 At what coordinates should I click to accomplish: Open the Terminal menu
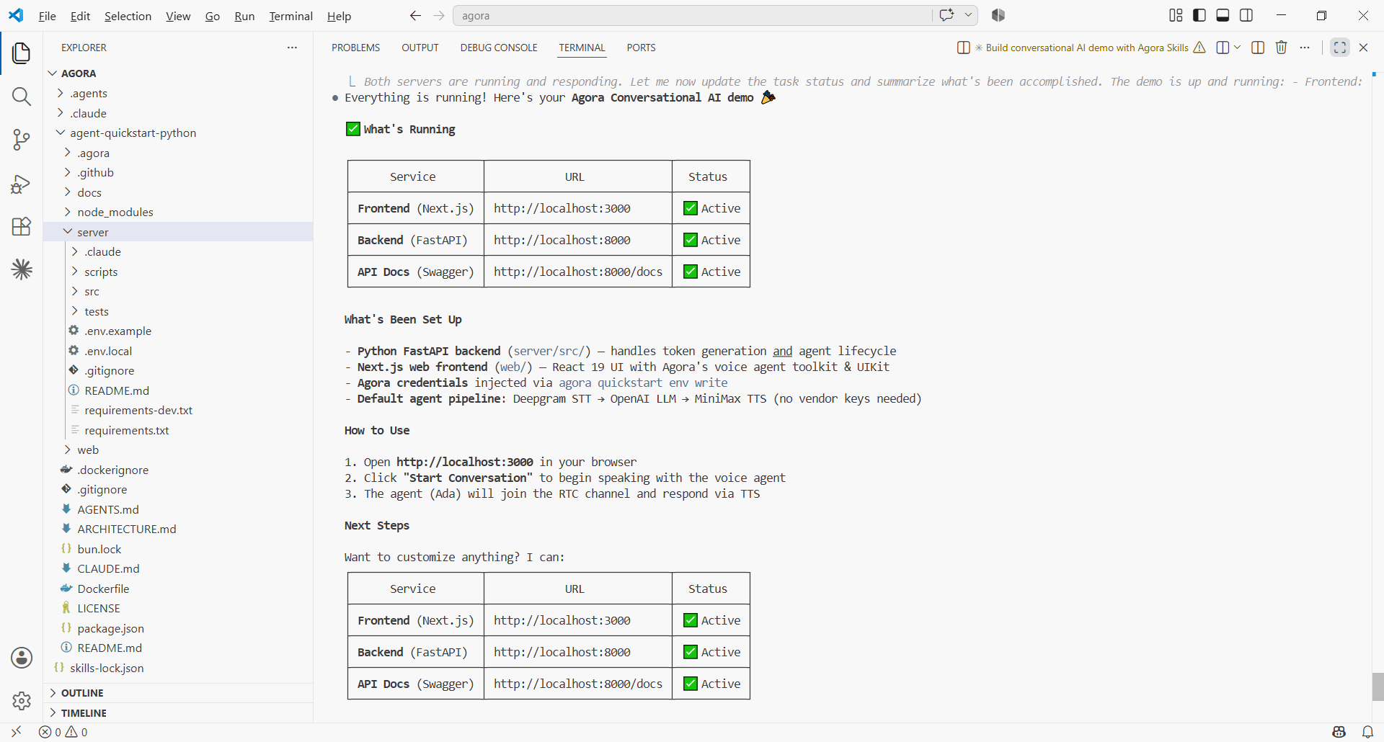[x=290, y=16]
